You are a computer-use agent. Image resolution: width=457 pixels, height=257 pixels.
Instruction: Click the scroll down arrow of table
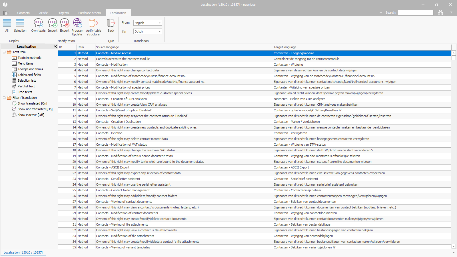click(454, 246)
